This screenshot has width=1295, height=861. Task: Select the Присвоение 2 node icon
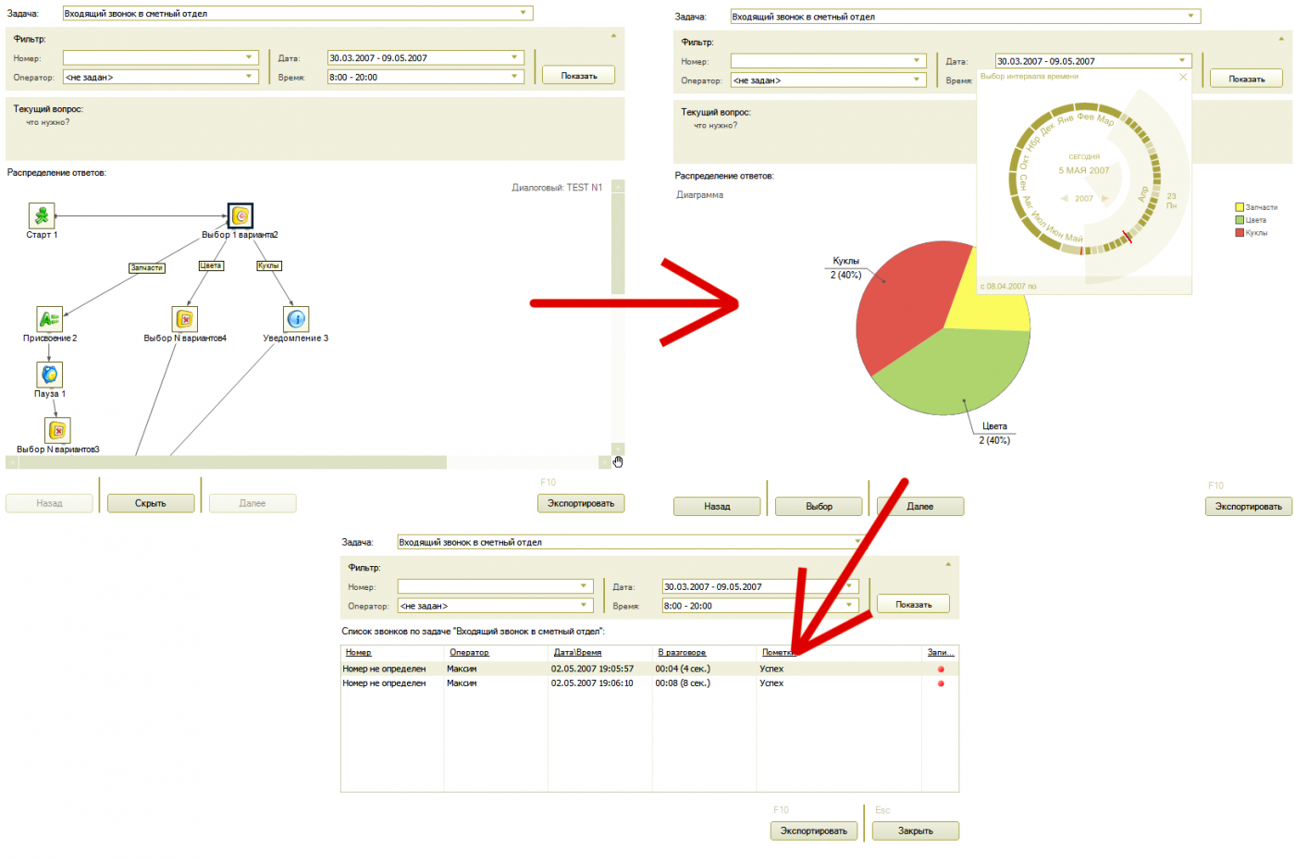pos(49,319)
